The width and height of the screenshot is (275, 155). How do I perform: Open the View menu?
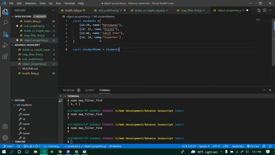43,3
